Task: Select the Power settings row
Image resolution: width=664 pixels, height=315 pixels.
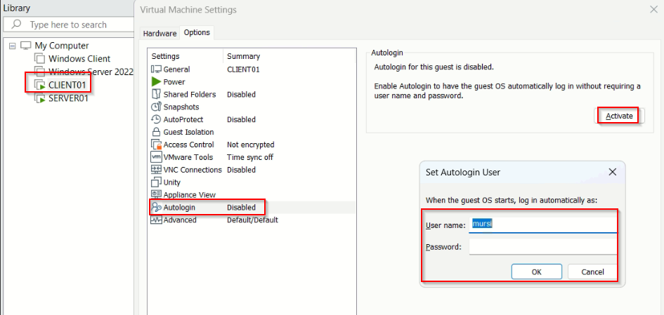Action: point(252,81)
